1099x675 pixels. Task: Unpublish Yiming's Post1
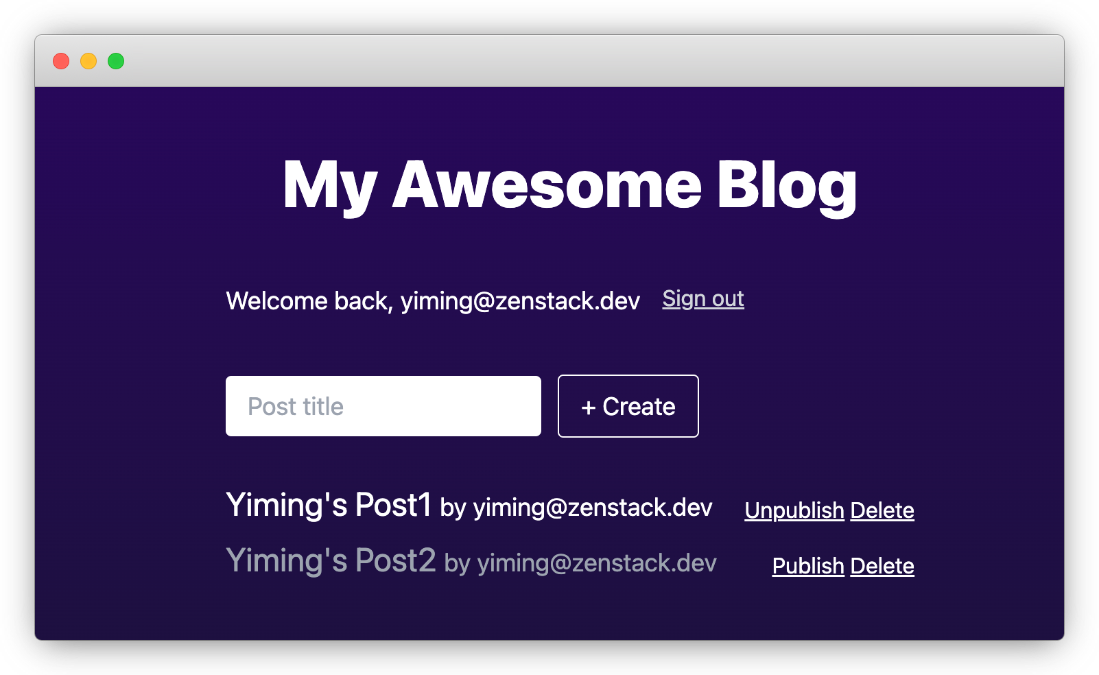pos(794,510)
